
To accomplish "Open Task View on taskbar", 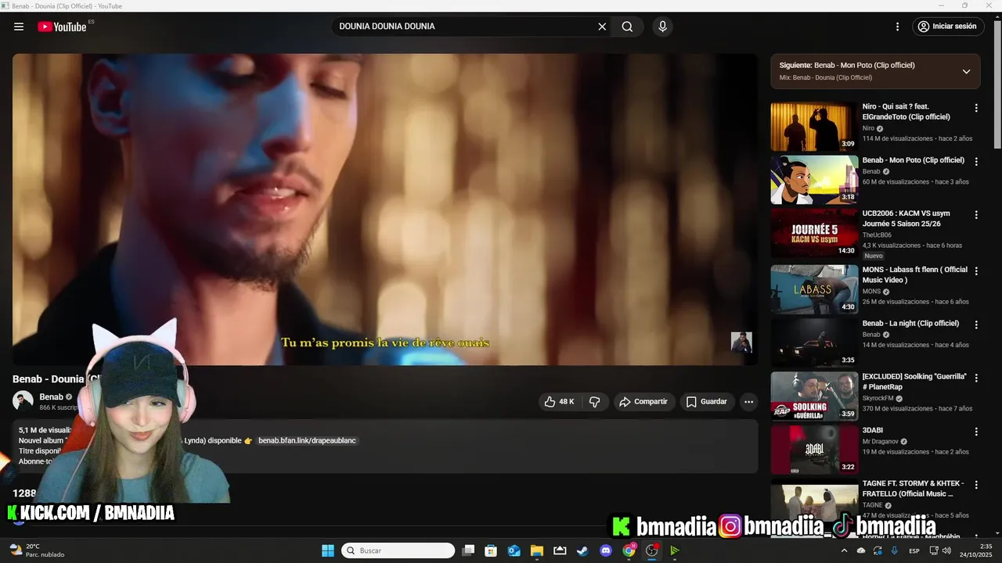I will coord(468,550).
